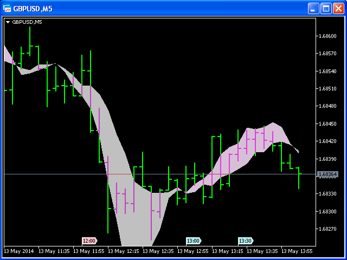Click the 13 May 13:55 time label
347x260 pixels.
(x=298, y=251)
